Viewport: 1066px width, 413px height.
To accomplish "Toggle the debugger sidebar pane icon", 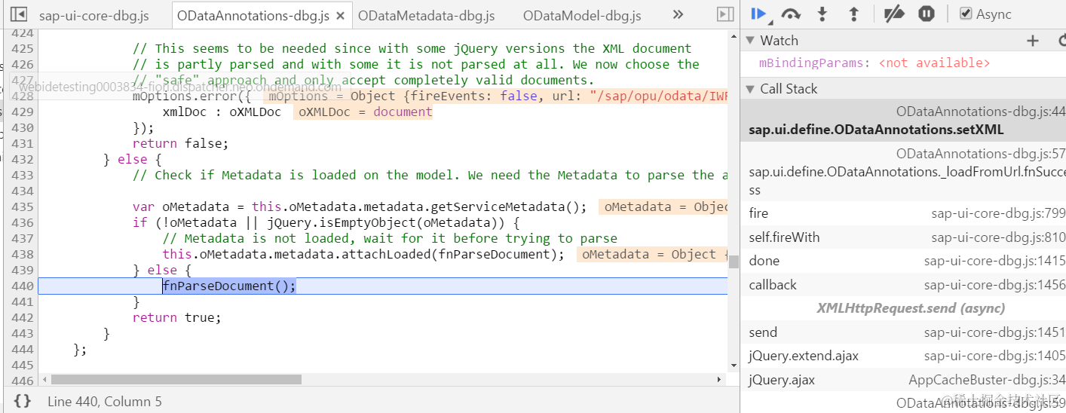I will point(724,14).
